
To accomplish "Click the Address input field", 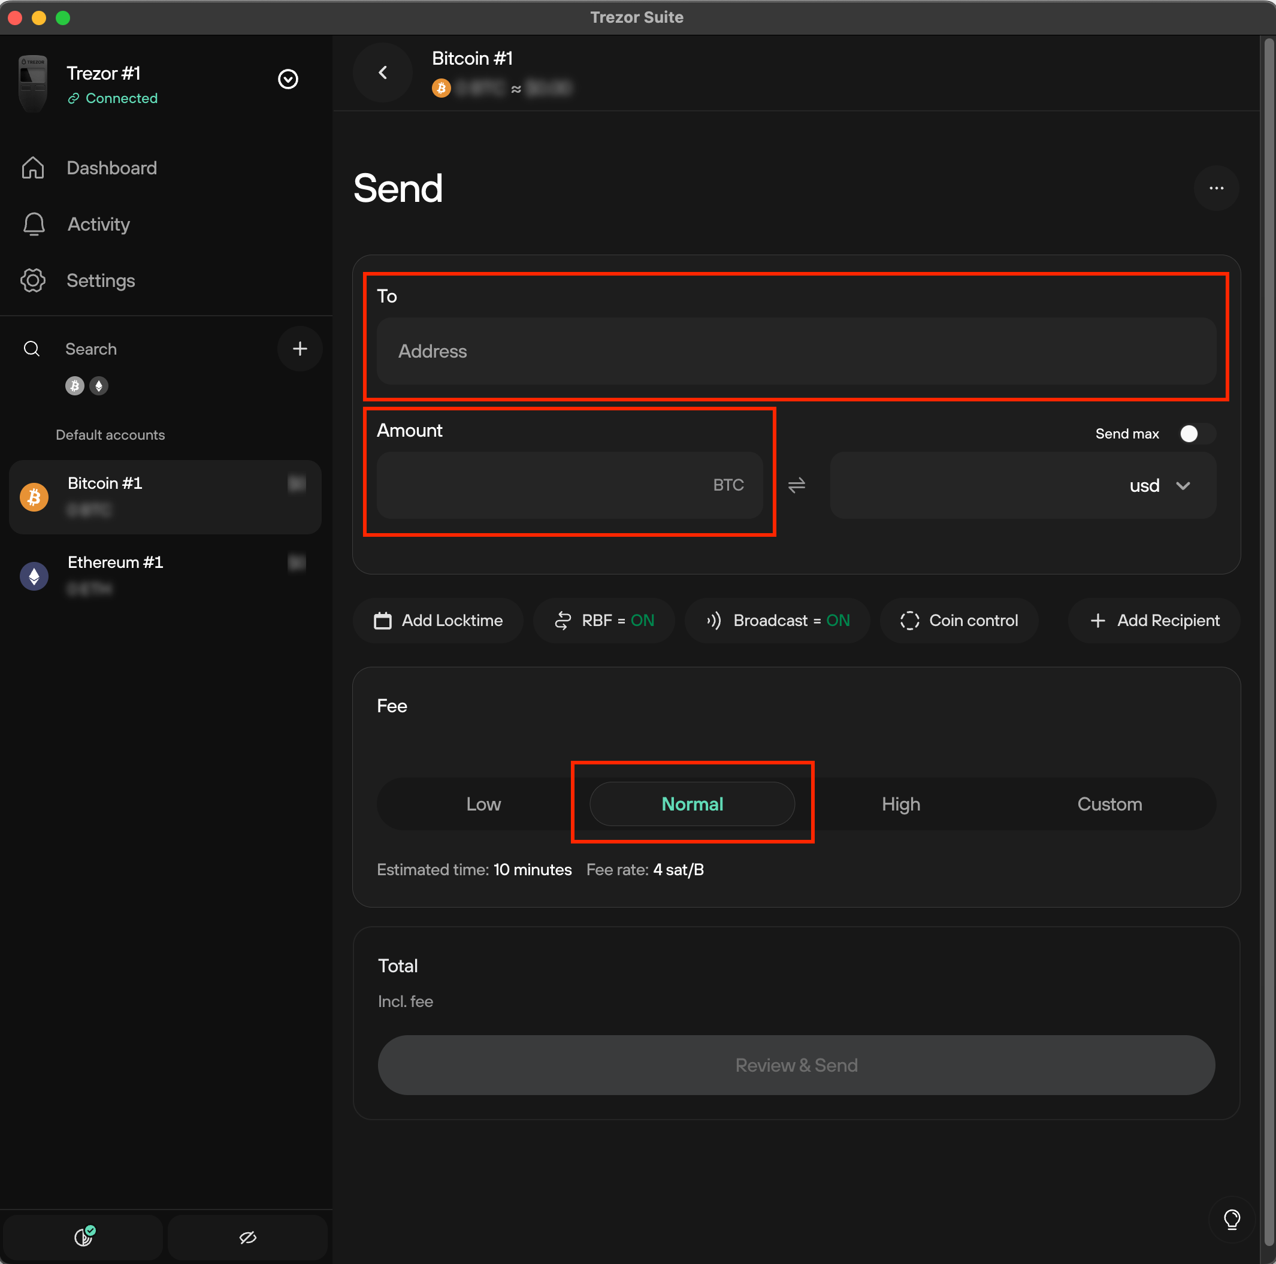I will click(x=796, y=351).
